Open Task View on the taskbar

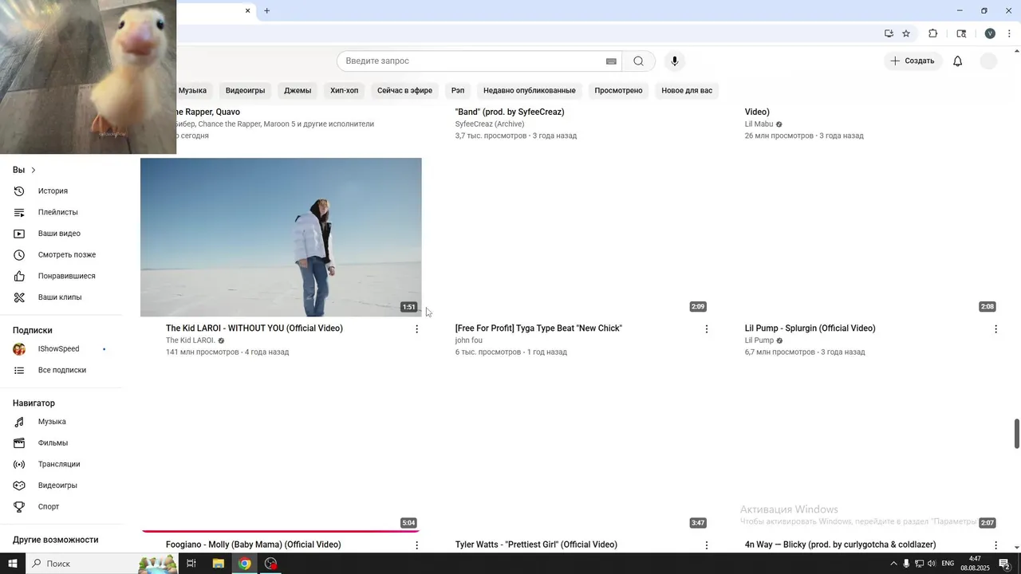point(191,564)
